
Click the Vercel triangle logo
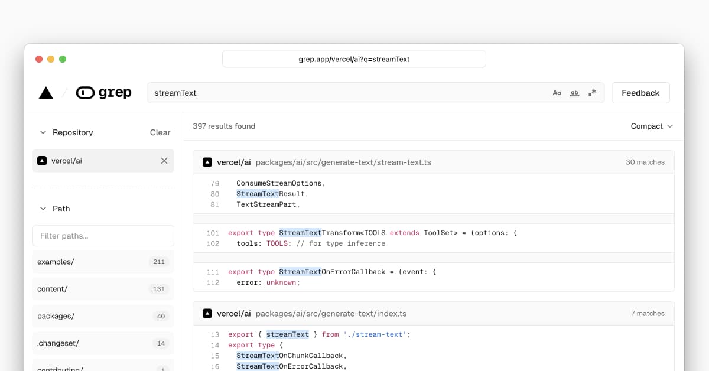coord(46,93)
